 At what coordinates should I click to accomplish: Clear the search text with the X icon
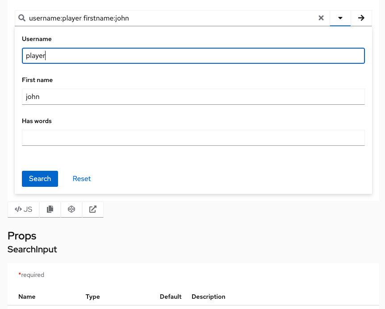tap(321, 18)
